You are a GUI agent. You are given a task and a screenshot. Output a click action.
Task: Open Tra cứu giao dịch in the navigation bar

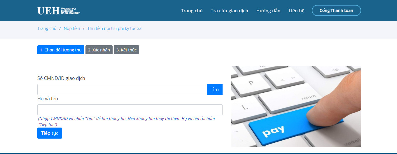click(x=229, y=11)
